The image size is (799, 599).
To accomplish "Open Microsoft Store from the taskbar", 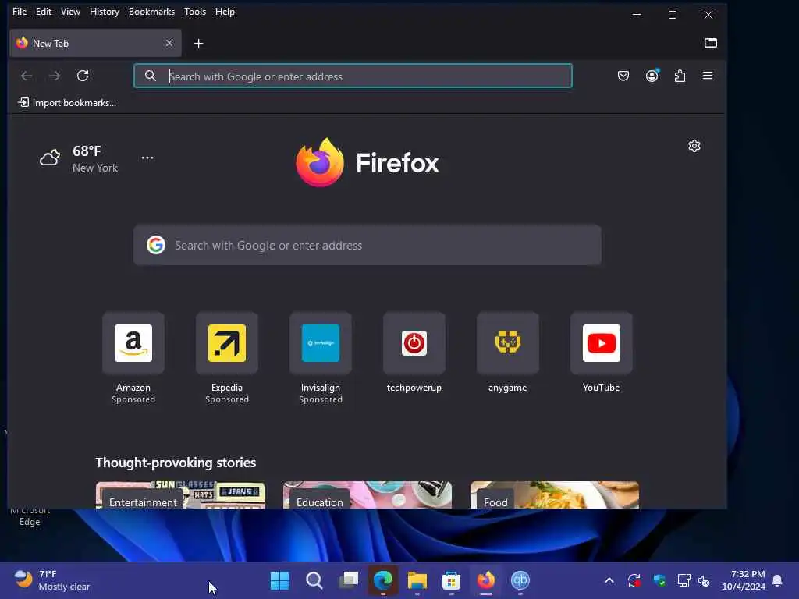I will (452, 580).
